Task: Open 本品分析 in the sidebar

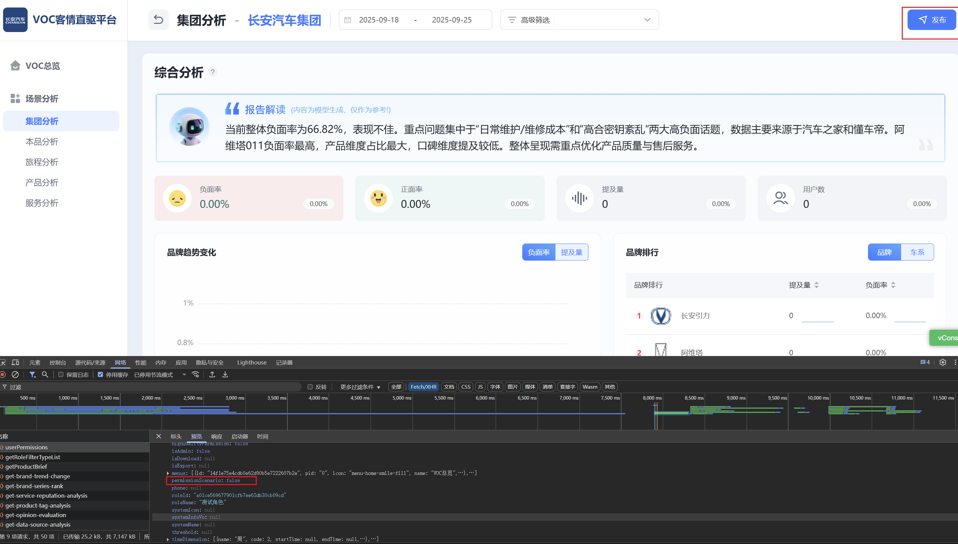Action: coord(42,142)
